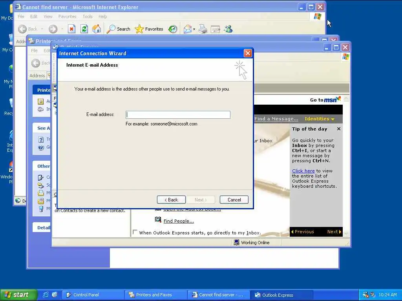Screen dimensions: 402x301
Task: Close the Internet Connection Wizard dialog
Action: (x=247, y=53)
